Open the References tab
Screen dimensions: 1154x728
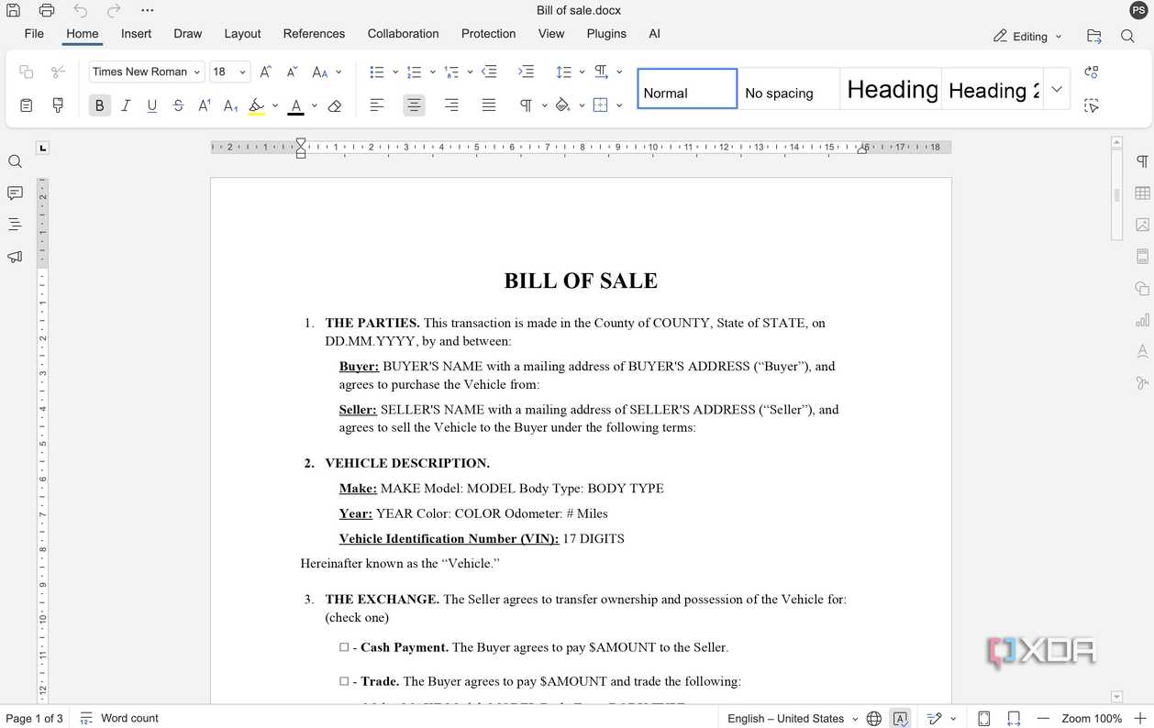click(x=314, y=34)
